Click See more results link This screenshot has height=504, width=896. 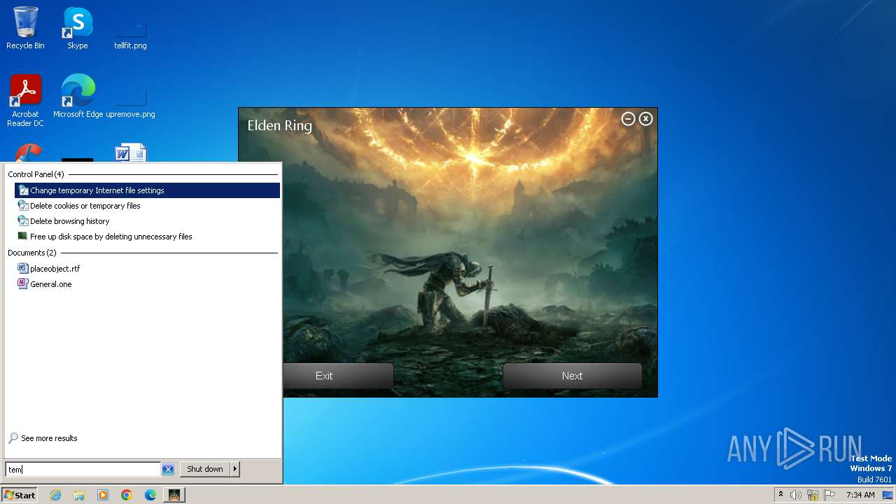pyautogui.click(x=49, y=438)
